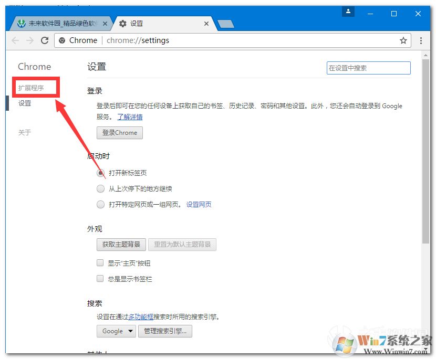Close the 未来软件园 tab
The width and height of the screenshot is (436, 359).
point(105,24)
